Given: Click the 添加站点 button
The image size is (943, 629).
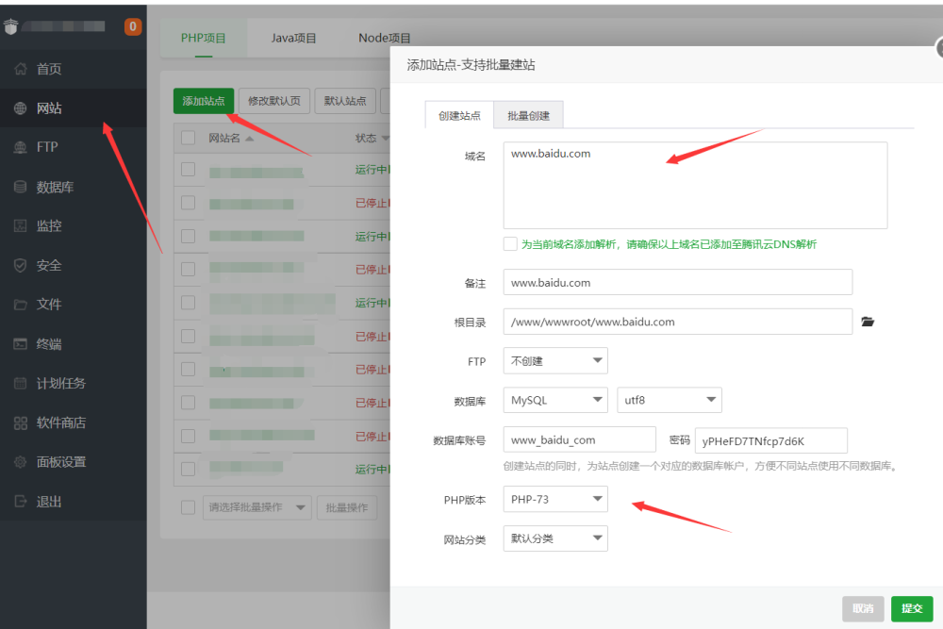Looking at the screenshot, I should pos(204,101).
